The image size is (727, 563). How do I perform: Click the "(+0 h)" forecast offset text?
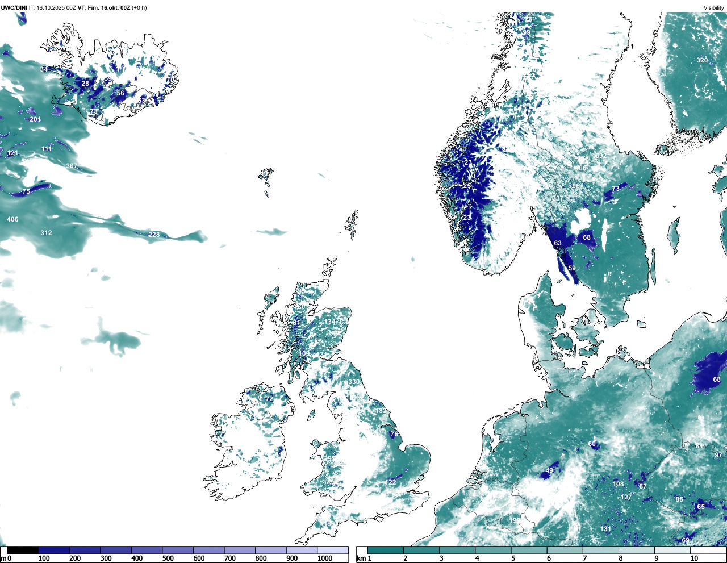click(x=139, y=8)
